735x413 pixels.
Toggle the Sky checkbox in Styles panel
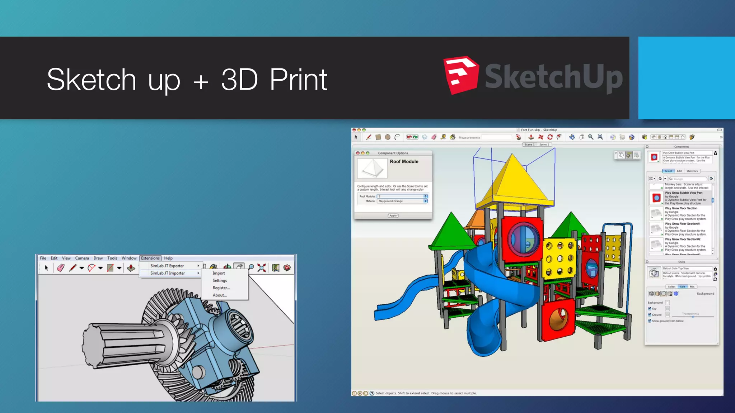click(x=650, y=309)
